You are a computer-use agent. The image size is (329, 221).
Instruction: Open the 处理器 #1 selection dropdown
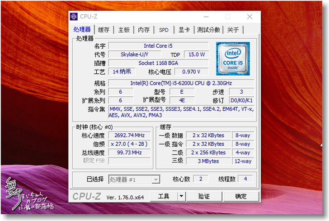pos(134,180)
